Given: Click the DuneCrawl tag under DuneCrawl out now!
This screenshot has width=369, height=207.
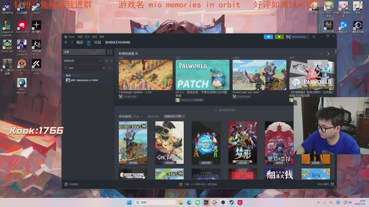Looking at the screenshot, I should click(x=241, y=97).
